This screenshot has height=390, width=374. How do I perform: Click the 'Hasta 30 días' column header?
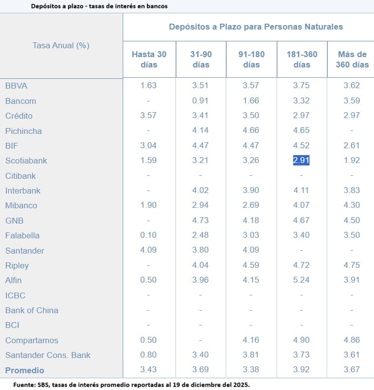[x=149, y=60]
